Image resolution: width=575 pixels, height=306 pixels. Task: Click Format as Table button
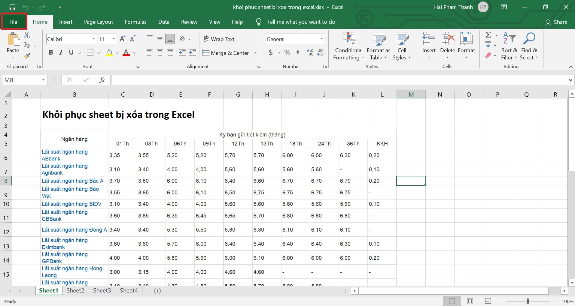(379, 46)
